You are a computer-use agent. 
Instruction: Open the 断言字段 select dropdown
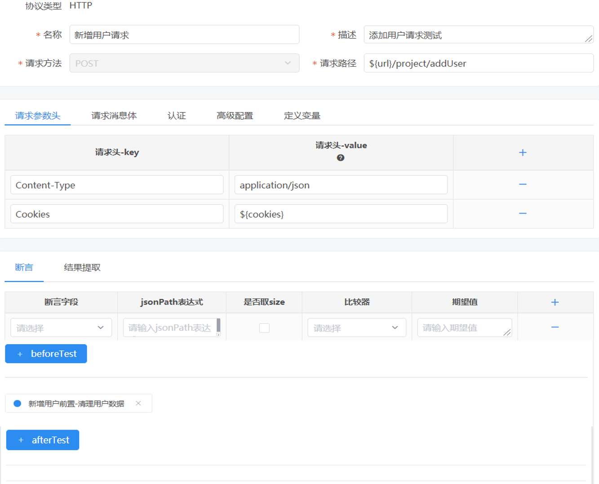pyautogui.click(x=61, y=327)
